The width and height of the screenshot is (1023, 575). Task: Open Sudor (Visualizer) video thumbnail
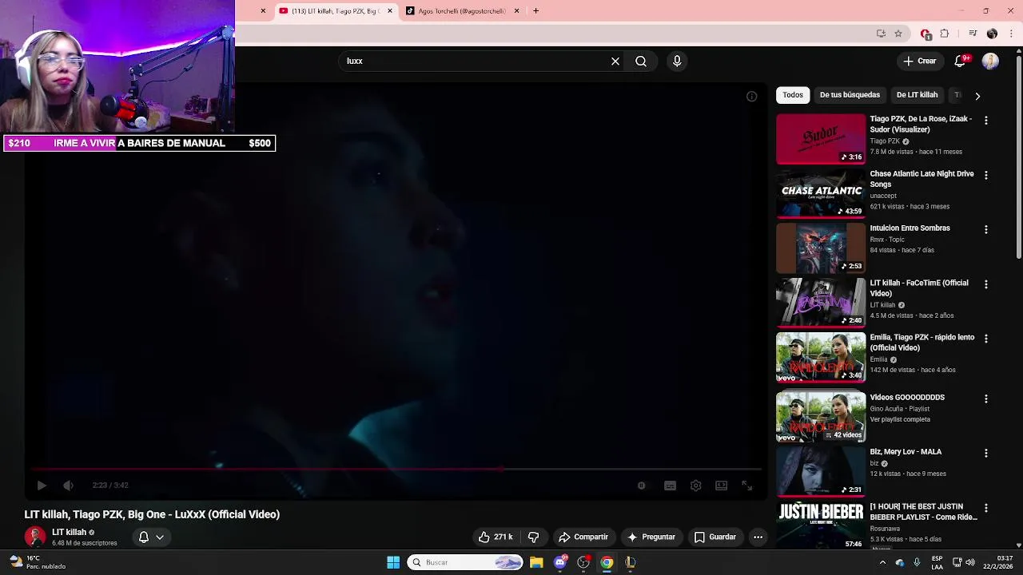tap(820, 139)
